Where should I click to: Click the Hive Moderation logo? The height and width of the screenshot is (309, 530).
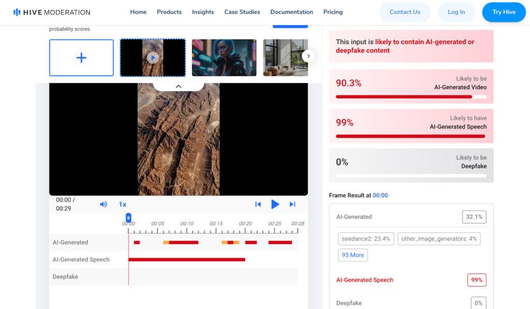tap(52, 12)
